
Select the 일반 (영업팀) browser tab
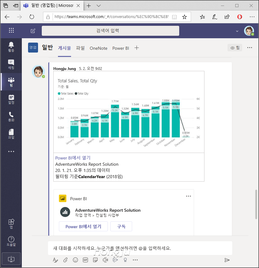coord(51,6)
